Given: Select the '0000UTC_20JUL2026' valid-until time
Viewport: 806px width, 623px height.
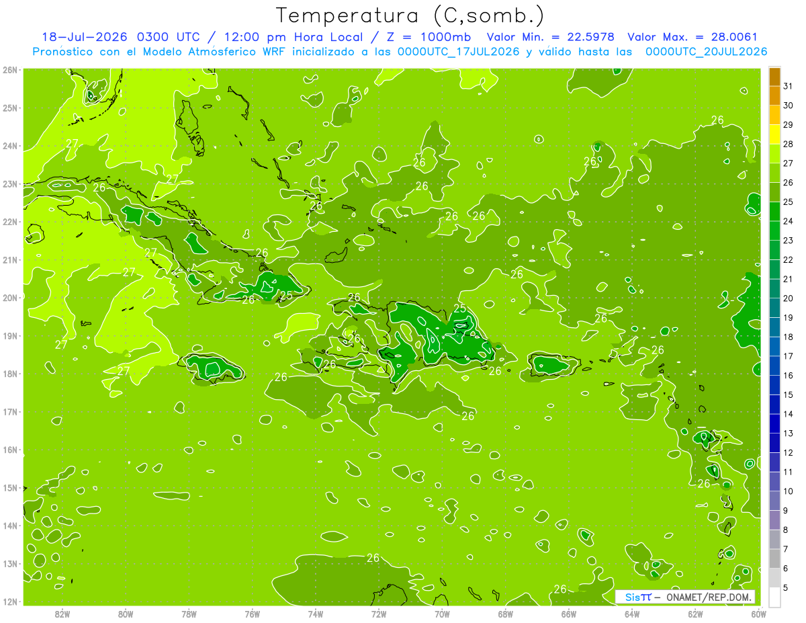Looking at the screenshot, I should click(706, 52).
